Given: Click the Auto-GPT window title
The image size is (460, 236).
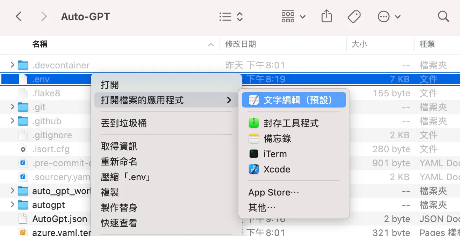Looking at the screenshot, I should coord(85,16).
